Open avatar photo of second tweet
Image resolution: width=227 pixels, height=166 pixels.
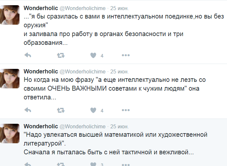click(x=10, y=79)
